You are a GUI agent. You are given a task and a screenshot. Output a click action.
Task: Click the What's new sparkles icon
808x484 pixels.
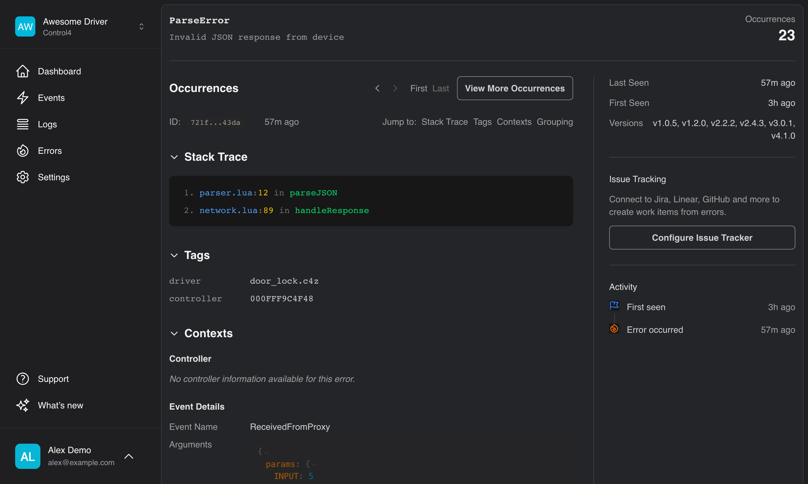[22, 405]
